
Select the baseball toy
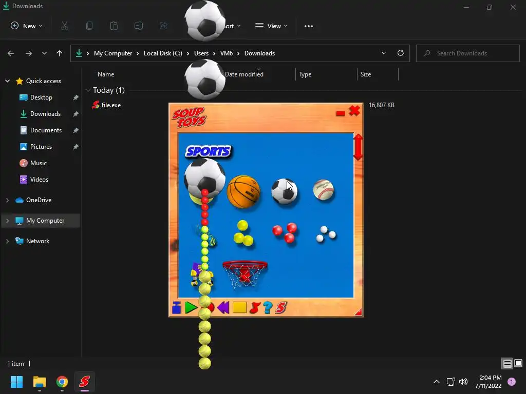(324, 190)
